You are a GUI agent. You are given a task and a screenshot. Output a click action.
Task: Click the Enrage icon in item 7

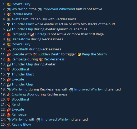click(32, 35)
